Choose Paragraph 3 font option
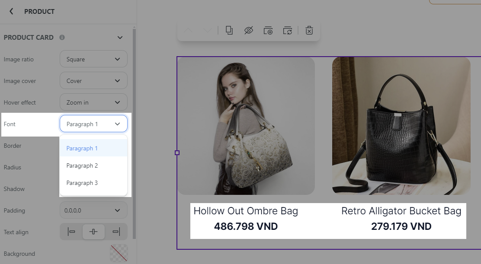This screenshot has height=264, width=481. pyautogui.click(x=82, y=183)
